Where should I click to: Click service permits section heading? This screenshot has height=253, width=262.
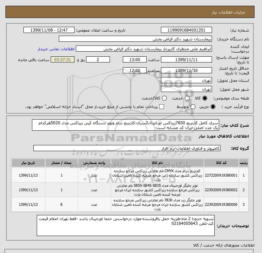tap(224, 245)
